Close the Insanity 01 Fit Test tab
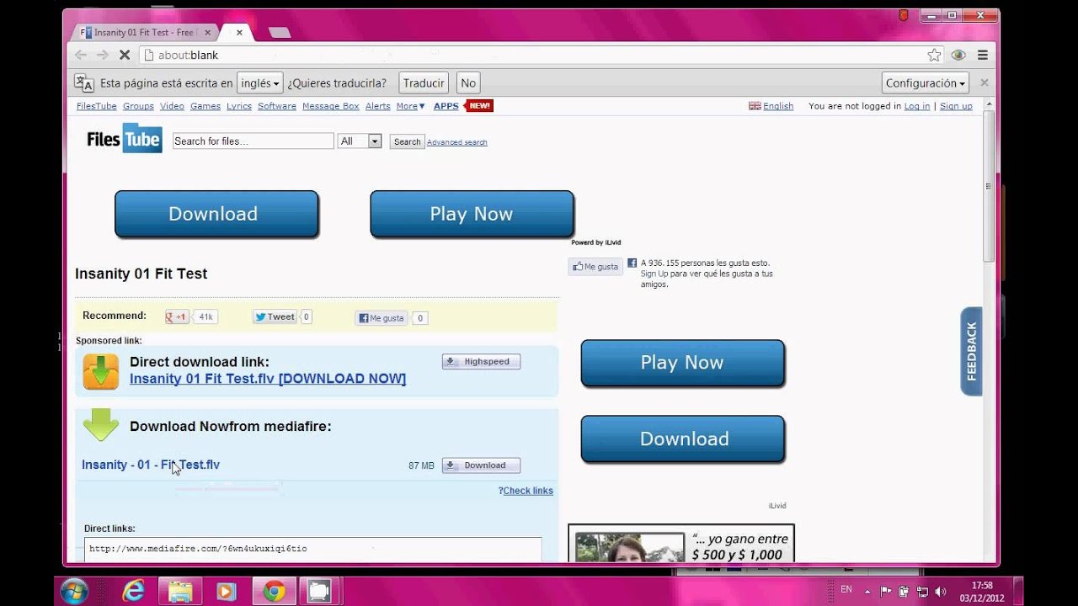The height and width of the screenshot is (606, 1078). click(208, 33)
